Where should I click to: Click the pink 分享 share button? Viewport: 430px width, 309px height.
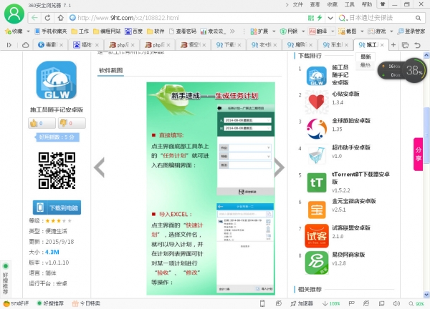(x=418, y=154)
